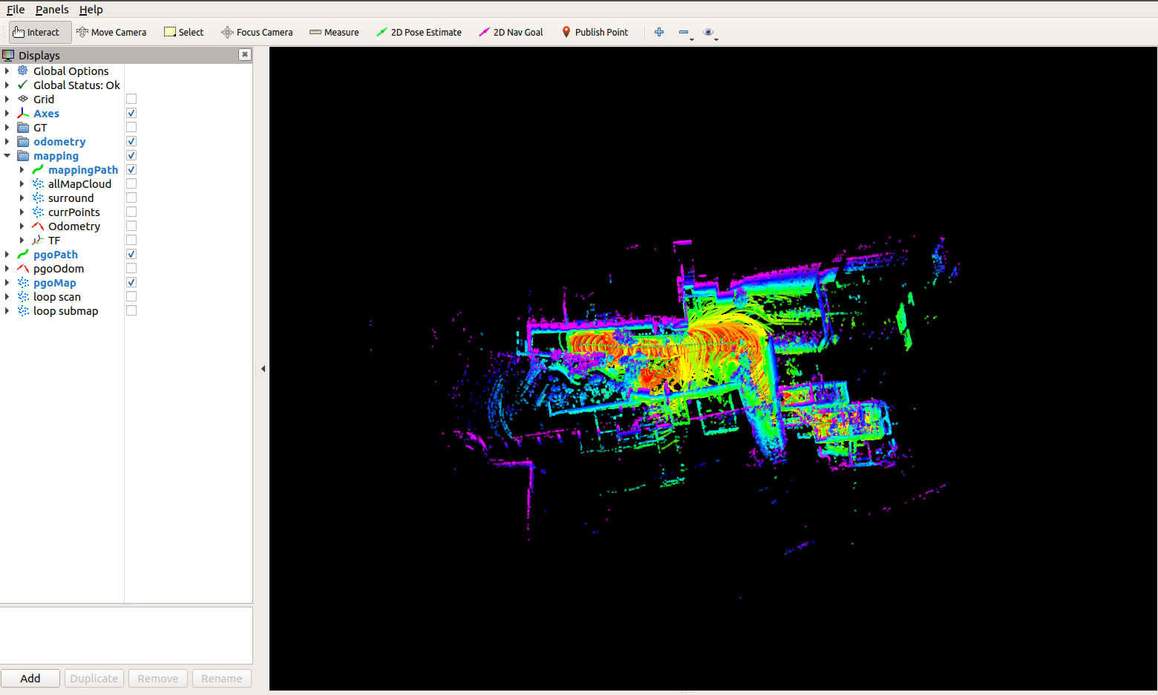Viewport: 1158px width, 695px height.
Task: Open the File menu
Action: tap(16, 10)
